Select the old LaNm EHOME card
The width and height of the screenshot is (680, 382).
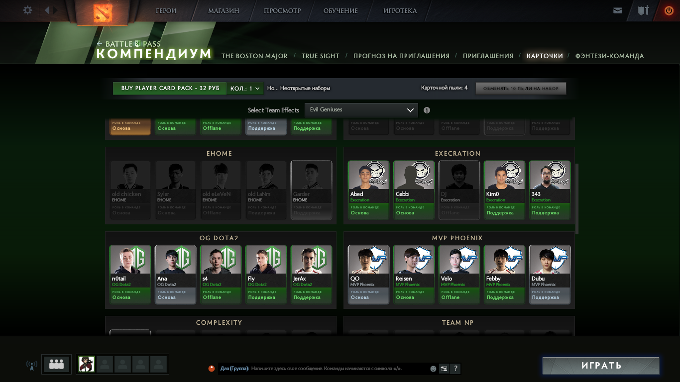pyautogui.click(x=266, y=190)
